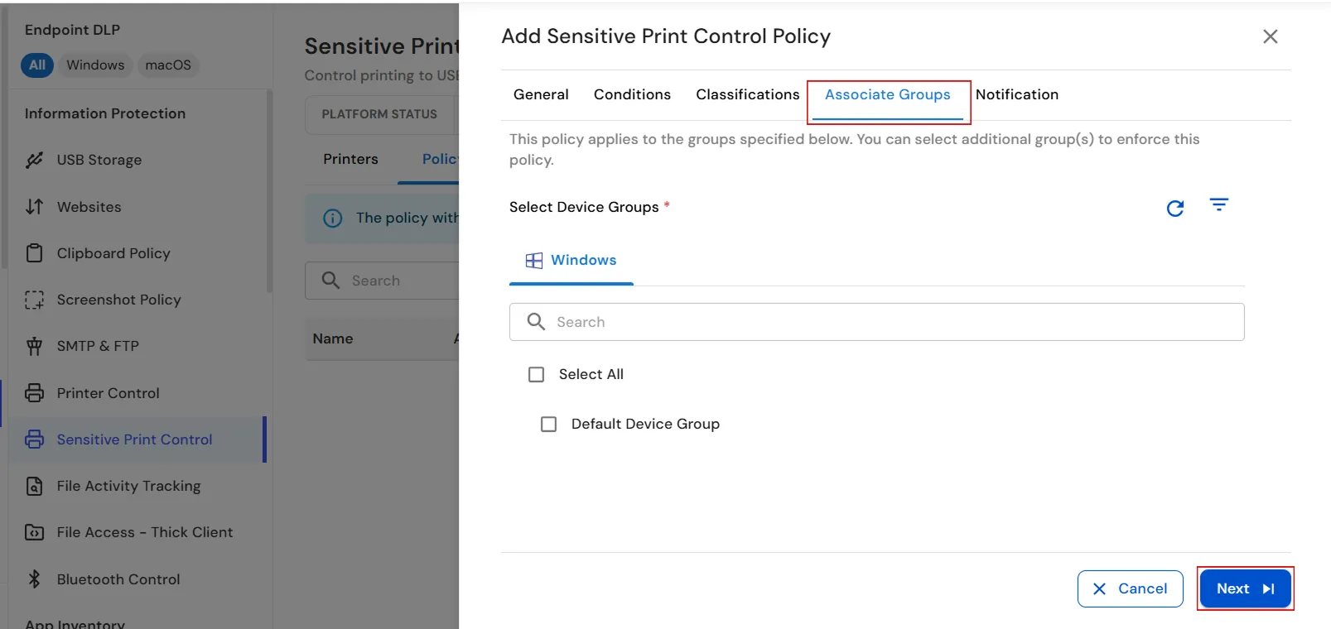Go to the Classifications tab

[x=748, y=95]
